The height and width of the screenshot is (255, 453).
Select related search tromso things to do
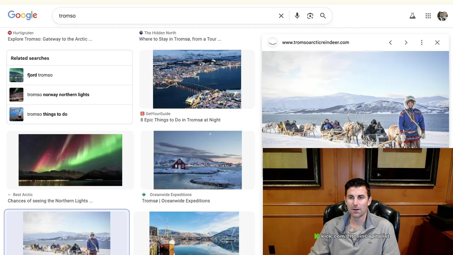[x=69, y=114]
